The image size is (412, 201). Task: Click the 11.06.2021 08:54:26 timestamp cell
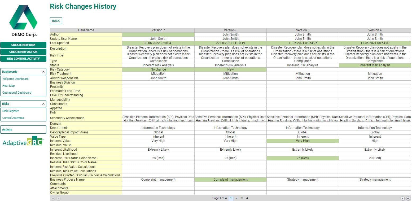point(303,43)
